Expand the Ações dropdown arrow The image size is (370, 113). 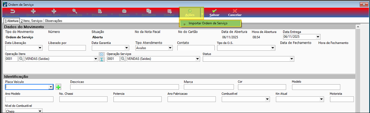tap(202, 14)
